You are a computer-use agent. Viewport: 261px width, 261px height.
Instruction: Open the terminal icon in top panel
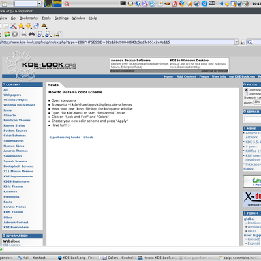click(x=123, y=3)
